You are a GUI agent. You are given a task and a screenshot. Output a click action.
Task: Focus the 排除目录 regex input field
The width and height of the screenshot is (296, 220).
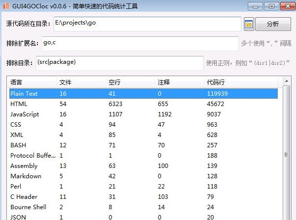tap(119, 63)
